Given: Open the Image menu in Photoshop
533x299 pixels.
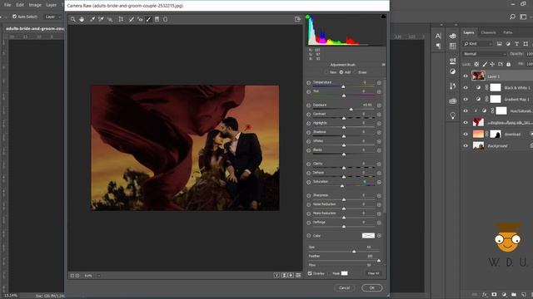Looking at the screenshot, I should pyautogui.click(x=35, y=5).
